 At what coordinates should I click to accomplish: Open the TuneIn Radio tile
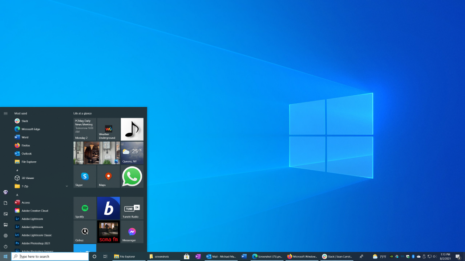[x=132, y=208]
